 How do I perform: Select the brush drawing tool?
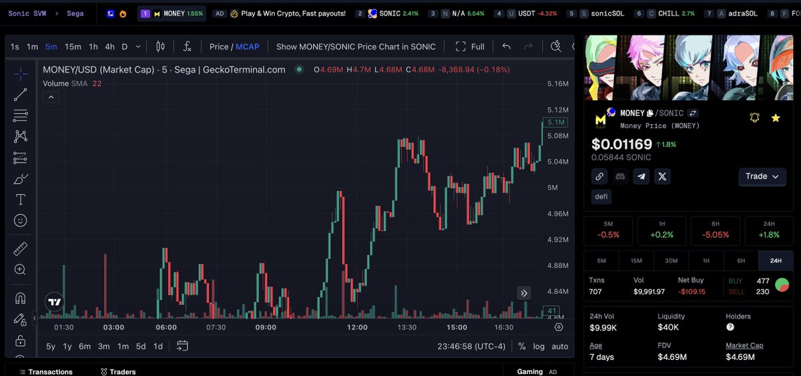click(21, 179)
